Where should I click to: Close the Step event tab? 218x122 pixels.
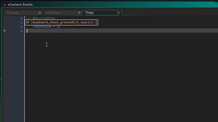119,13
